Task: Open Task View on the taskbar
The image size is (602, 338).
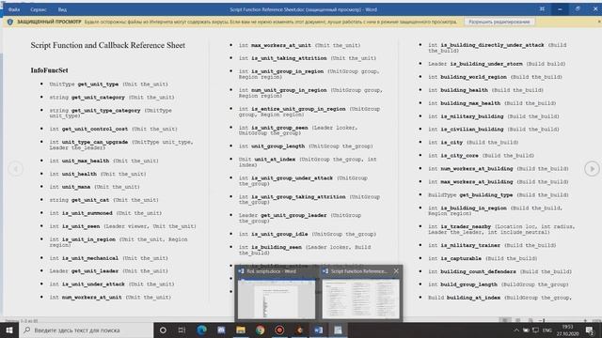Action: click(x=182, y=330)
